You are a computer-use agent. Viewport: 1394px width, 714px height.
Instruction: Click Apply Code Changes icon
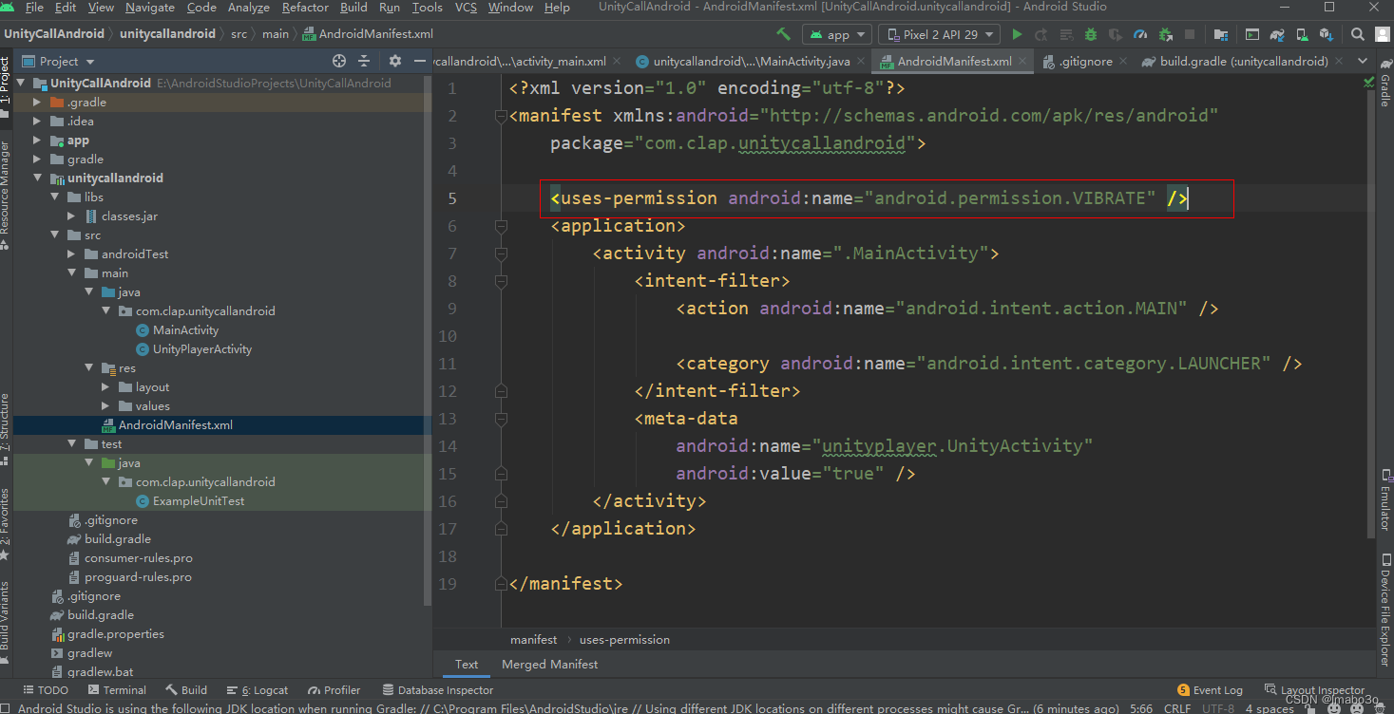tap(1066, 34)
